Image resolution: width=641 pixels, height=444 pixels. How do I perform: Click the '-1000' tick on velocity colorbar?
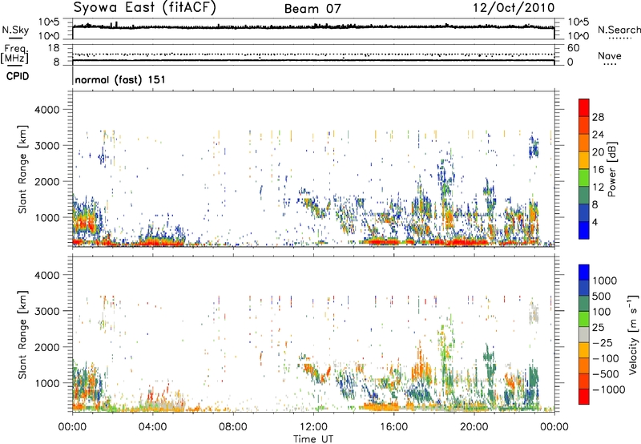click(x=609, y=390)
